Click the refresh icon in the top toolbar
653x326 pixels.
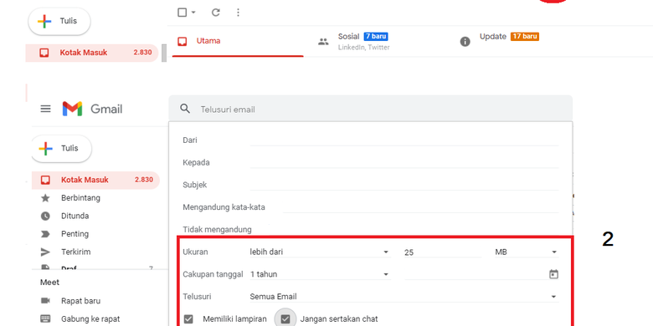pyautogui.click(x=216, y=13)
